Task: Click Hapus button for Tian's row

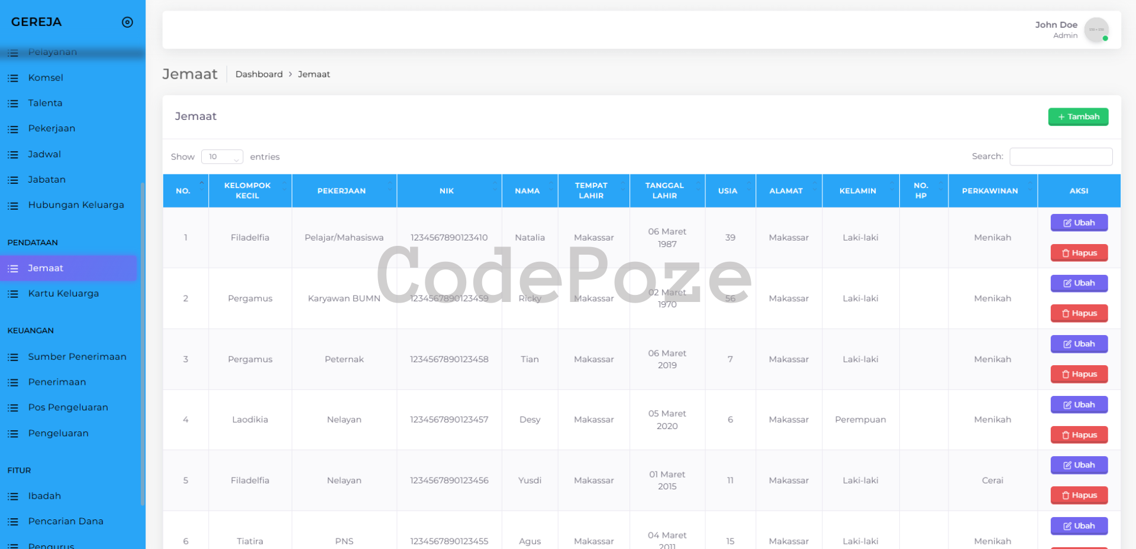Action: coord(1079,374)
